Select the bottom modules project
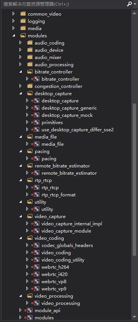The image size is (138, 322). (x=44, y=317)
